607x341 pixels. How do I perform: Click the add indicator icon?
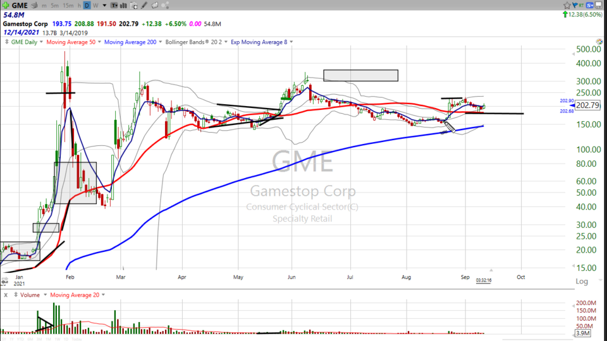[x=134, y=6]
